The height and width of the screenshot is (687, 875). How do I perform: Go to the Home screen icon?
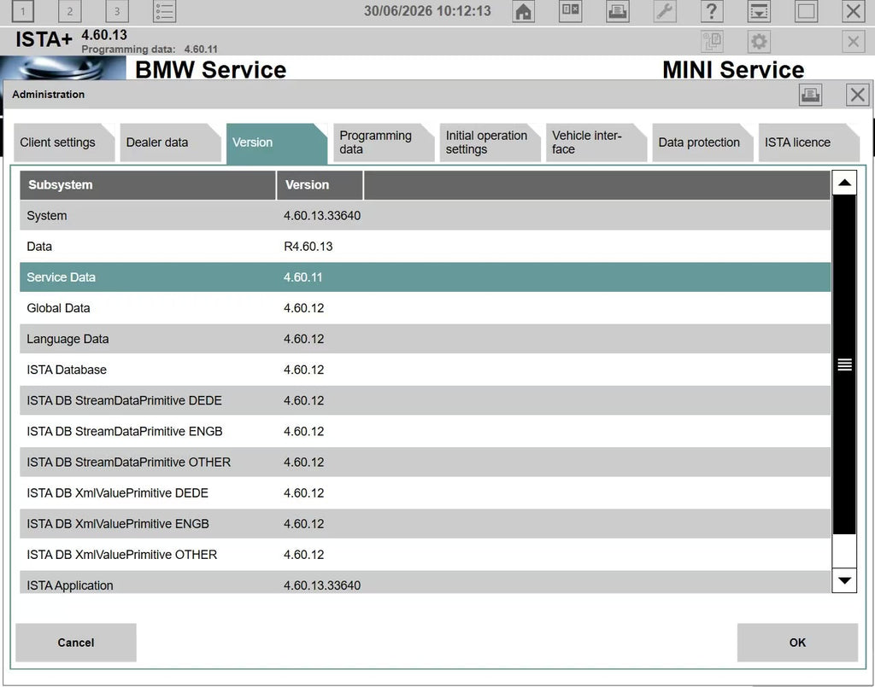point(524,11)
